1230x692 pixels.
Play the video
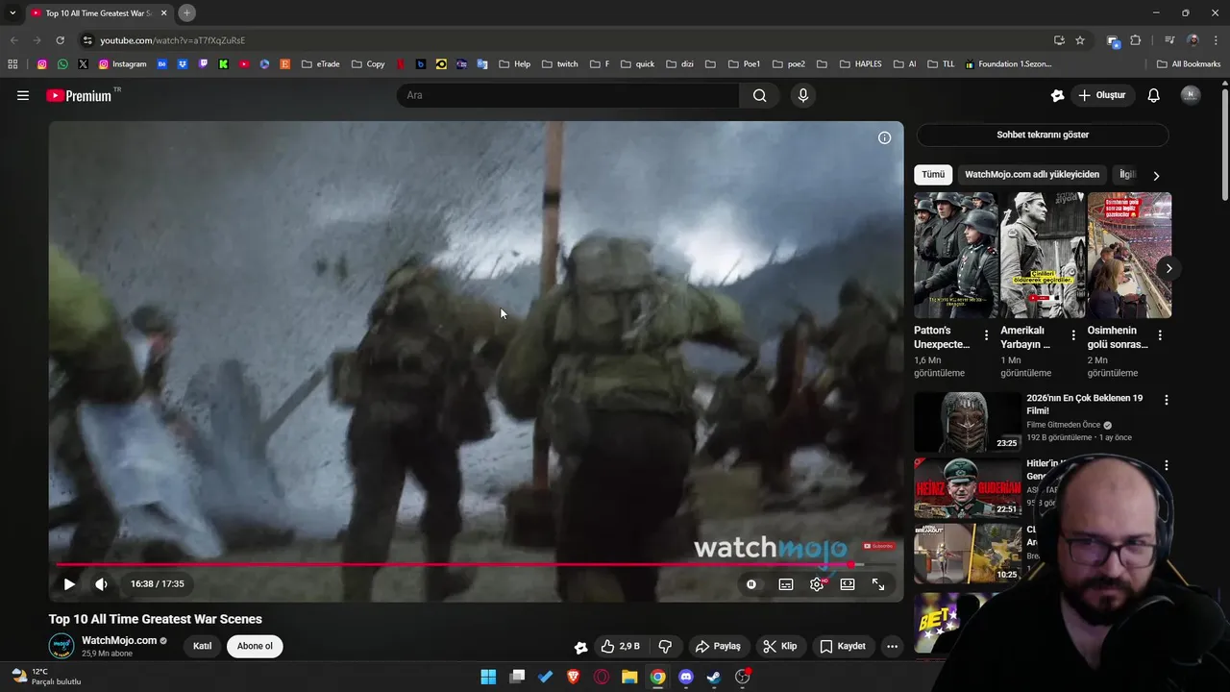pos(69,583)
